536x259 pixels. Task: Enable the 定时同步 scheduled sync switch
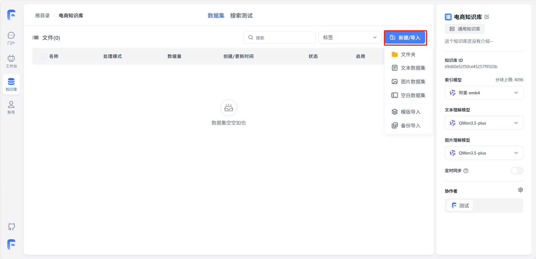(x=517, y=171)
